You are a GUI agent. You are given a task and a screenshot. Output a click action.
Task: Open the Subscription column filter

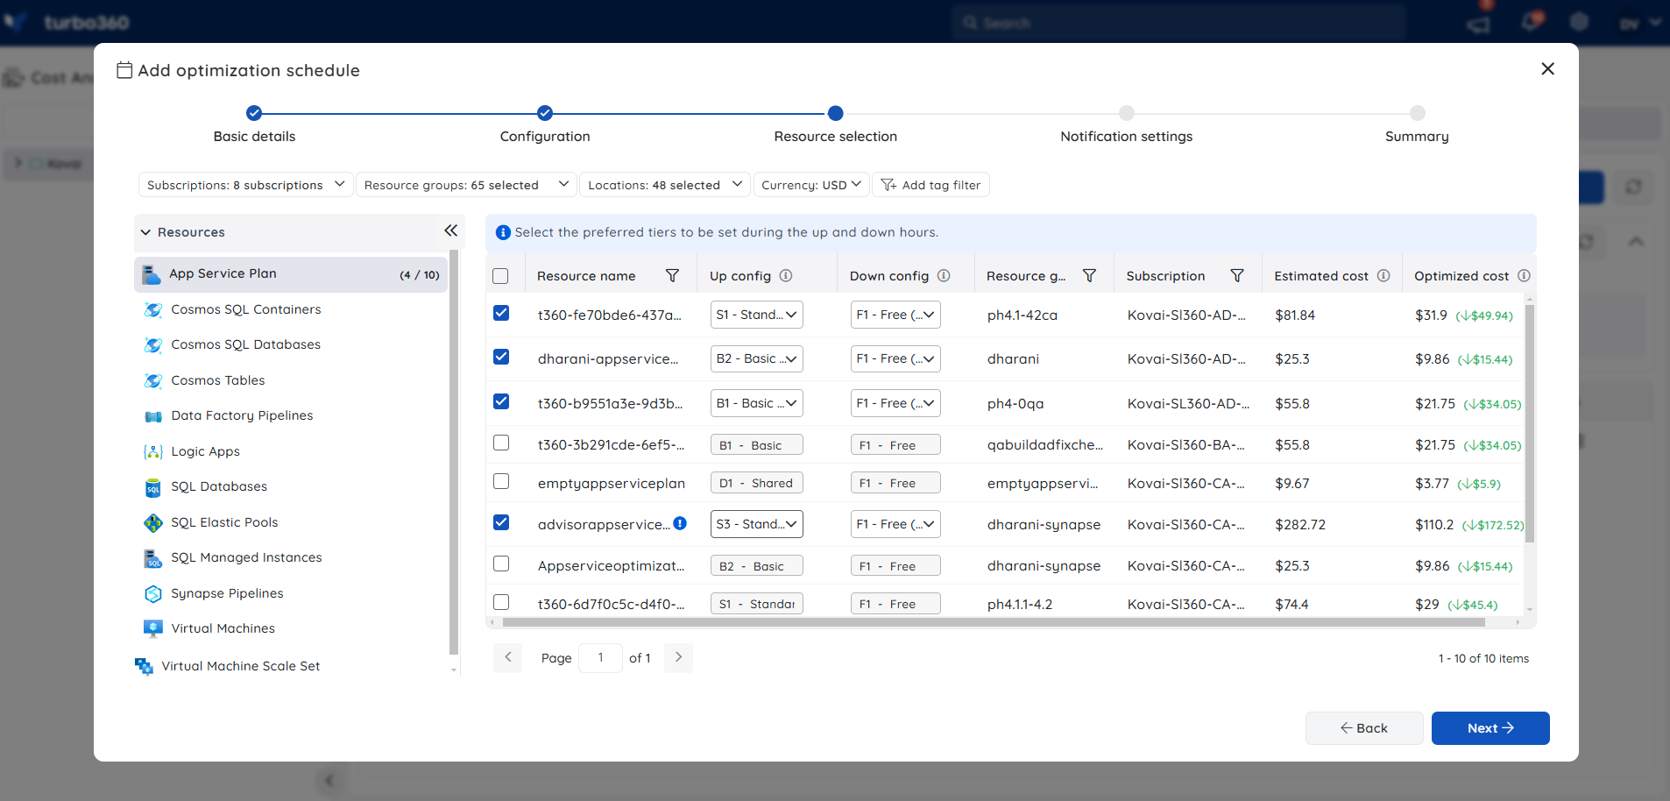point(1237,275)
